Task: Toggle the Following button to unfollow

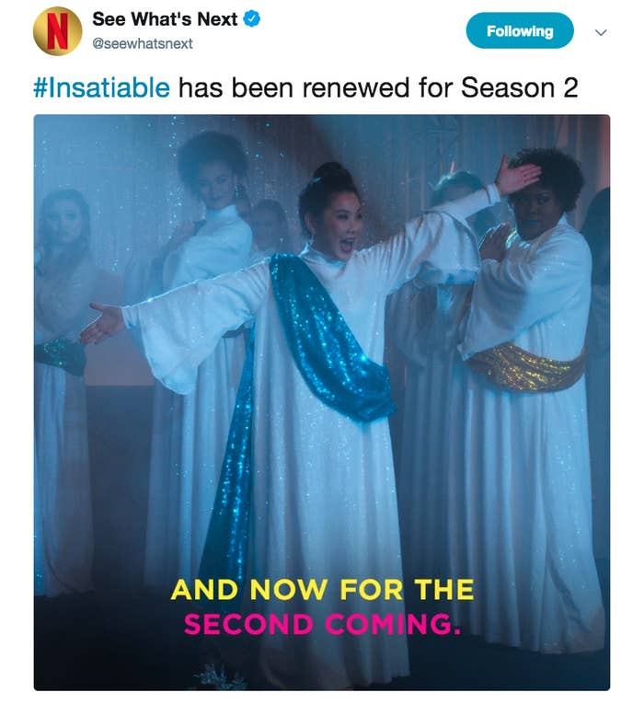Action: tap(520, 31)
